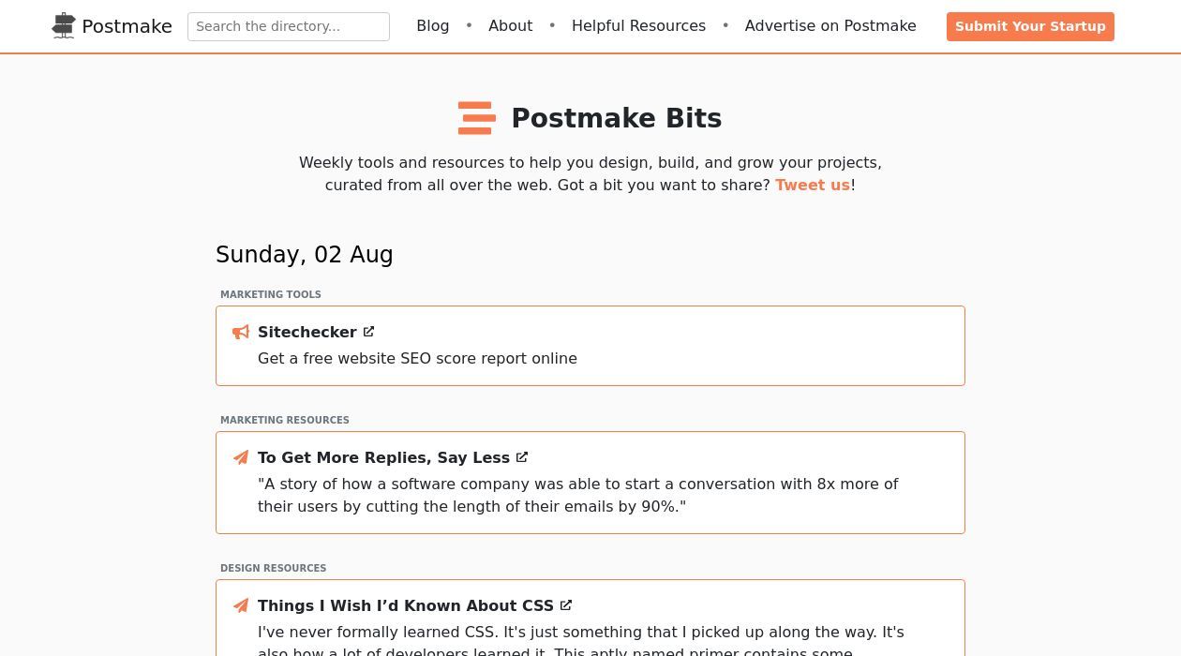Open Sitechecker external link icon
This screenshot has width=1181, height=656.
coord(368,331)
